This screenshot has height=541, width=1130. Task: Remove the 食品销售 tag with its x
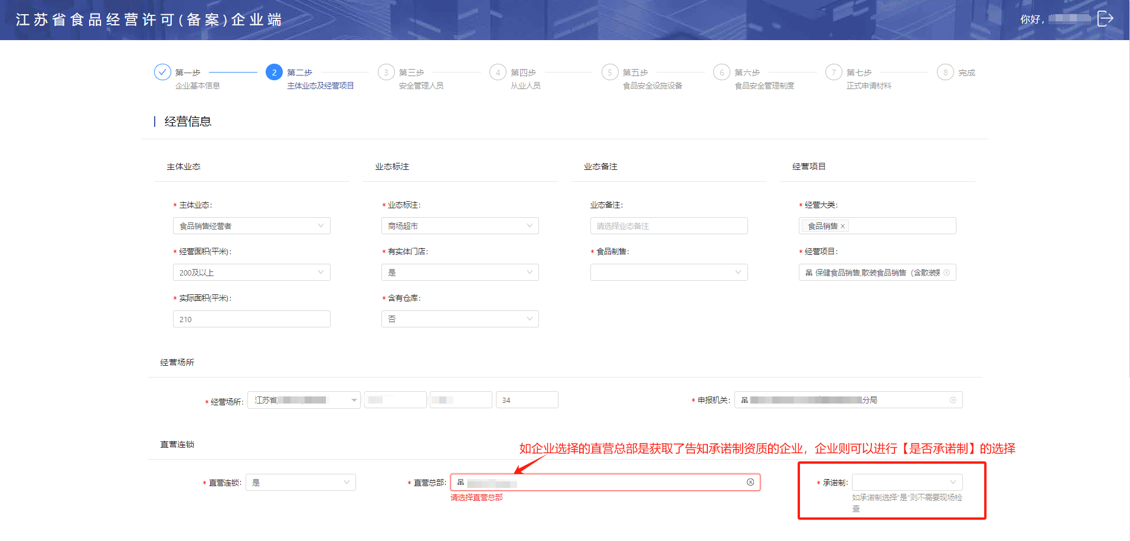(842, 226)
